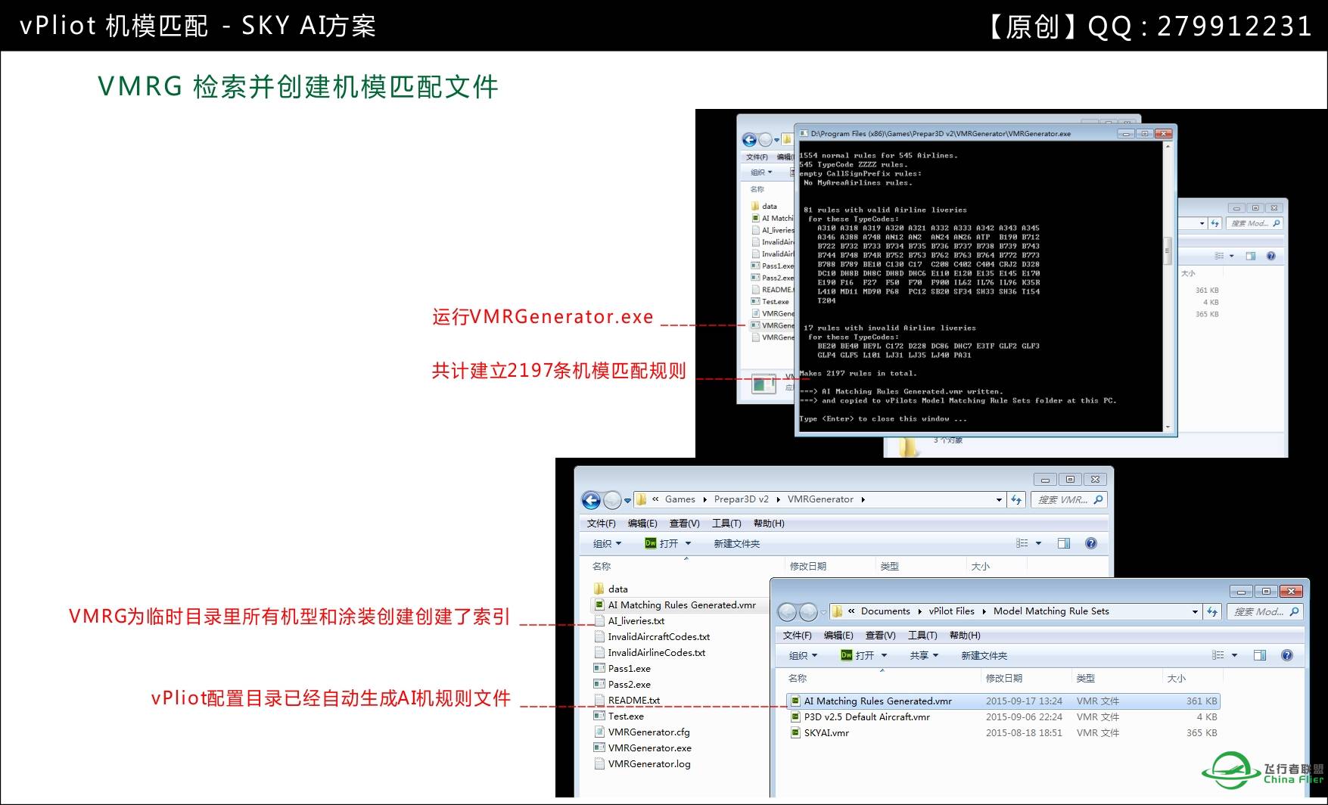
Task: Click the Forward arrow in the Model Matching Rule Sets window
Action: tap(808, 611)
